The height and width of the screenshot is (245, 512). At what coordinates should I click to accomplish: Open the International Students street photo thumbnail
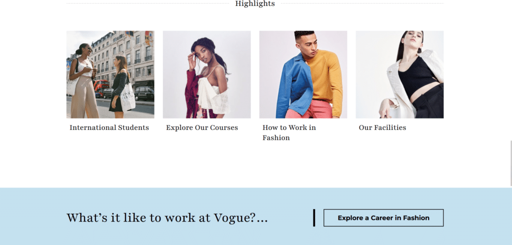pyautogui.click(x=110, y=74)
